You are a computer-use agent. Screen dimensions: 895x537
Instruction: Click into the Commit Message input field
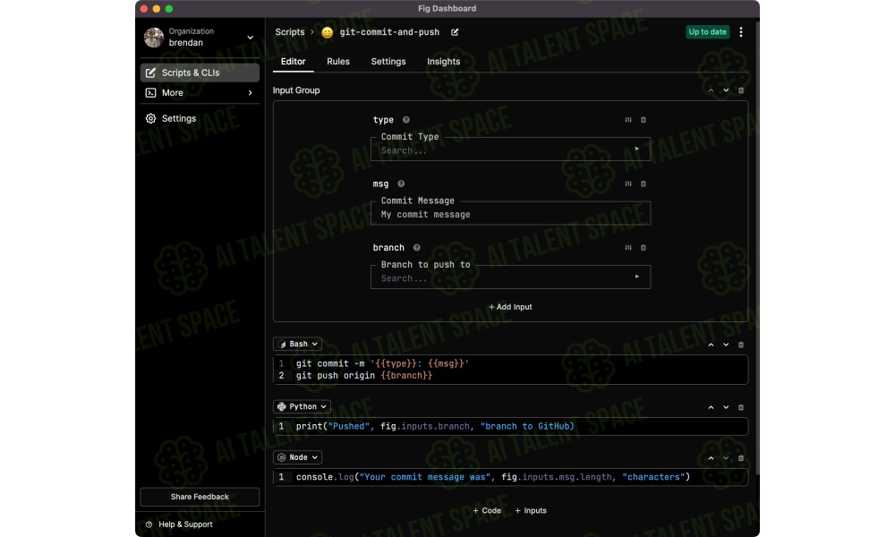(510, 213)
